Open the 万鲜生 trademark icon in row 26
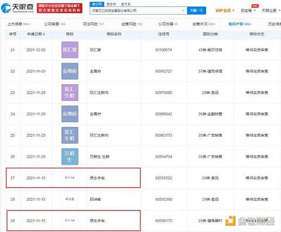The image size is (281, 232). click(x=70, y=157)
